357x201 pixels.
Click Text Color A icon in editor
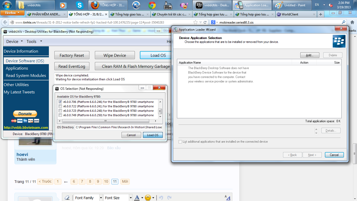pos(137,198)
